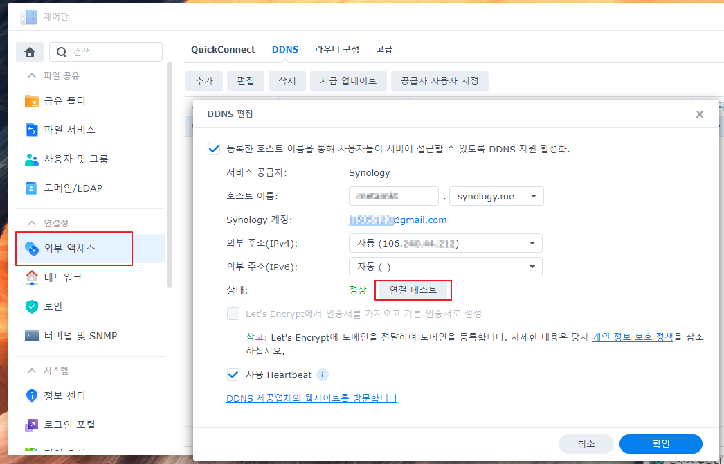
Task: Click 삭제 button
Action: (x=287, y=81)
